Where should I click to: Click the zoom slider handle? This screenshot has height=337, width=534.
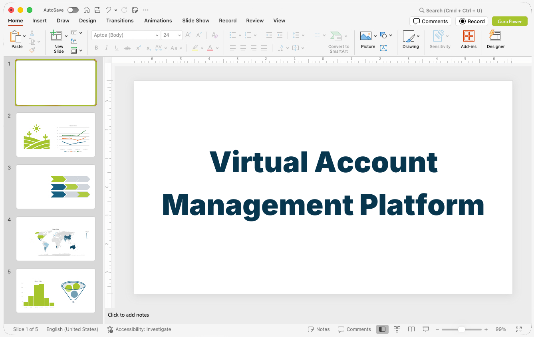click(x=461, y=329)
